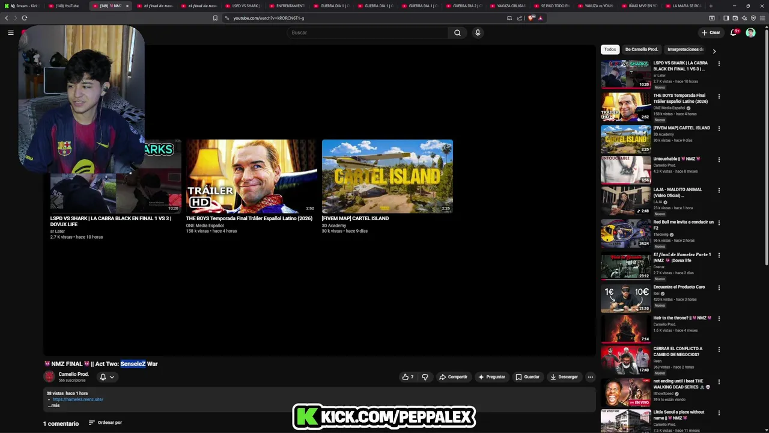This screenshot has width=769, height=433.
Task: Open the Brave Wallet icon
Action: 735,18
